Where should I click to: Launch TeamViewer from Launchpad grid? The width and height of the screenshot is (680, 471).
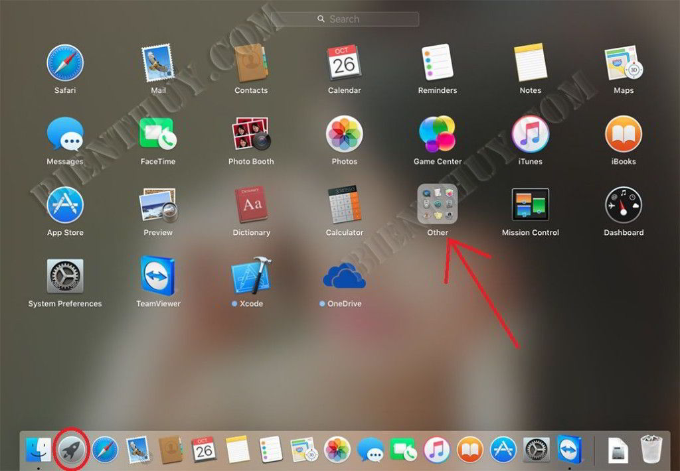[x=158, y=275]
